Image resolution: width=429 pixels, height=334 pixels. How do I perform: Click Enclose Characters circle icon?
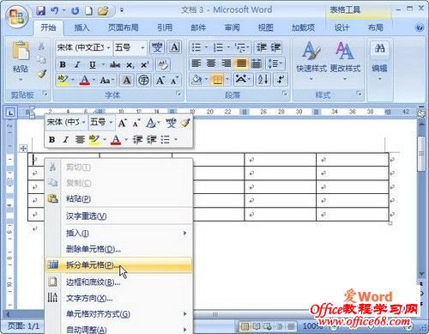tap(143, 80)
